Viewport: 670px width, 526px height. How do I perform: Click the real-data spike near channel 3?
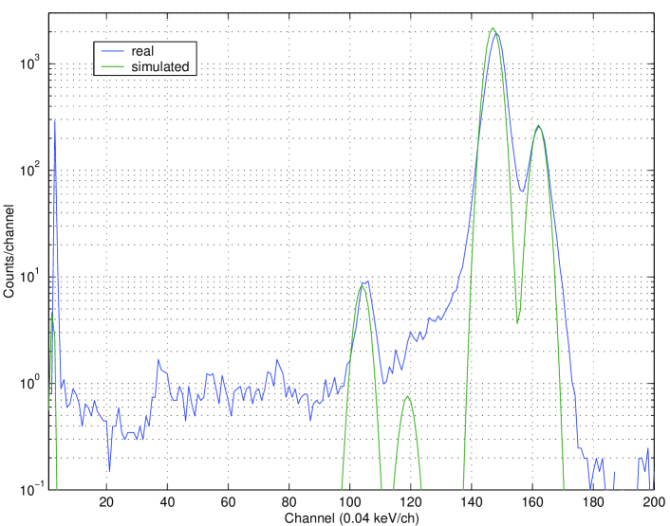[x=55, y=121]
